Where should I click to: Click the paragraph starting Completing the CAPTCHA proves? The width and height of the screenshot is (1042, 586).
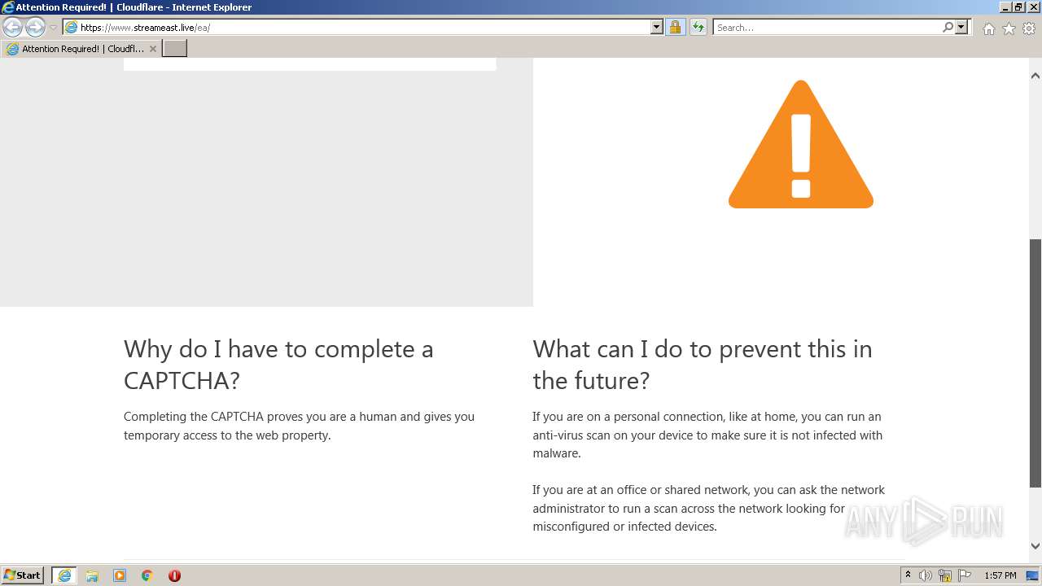point(299,426)
